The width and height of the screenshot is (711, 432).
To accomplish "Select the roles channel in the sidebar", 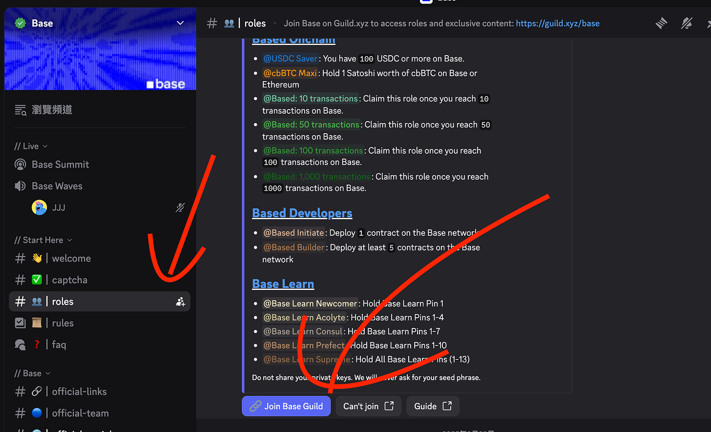I will (x=100, y=302).
